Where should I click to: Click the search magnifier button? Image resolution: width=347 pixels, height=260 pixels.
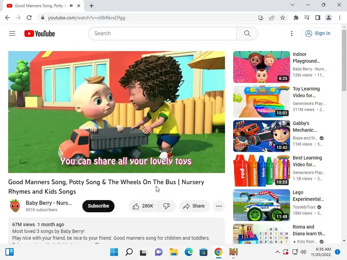pos(247,34)
